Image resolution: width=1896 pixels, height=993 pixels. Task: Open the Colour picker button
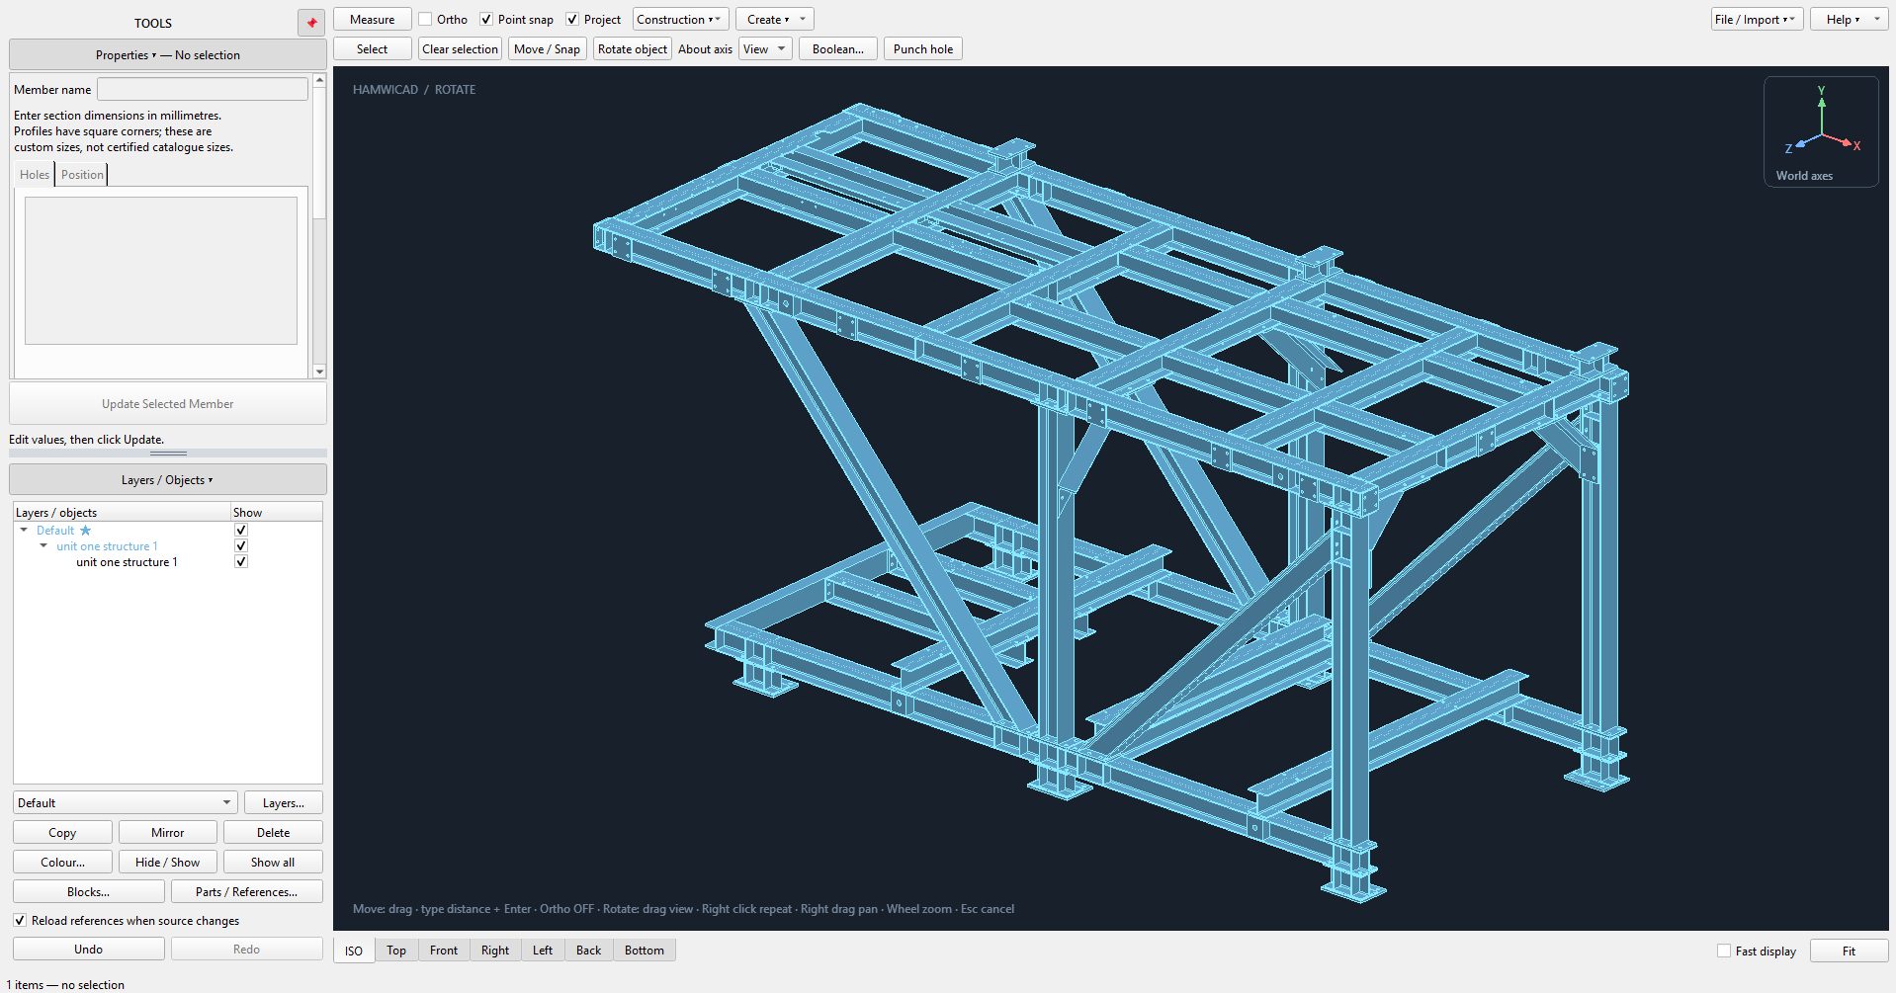click(63, 863)
